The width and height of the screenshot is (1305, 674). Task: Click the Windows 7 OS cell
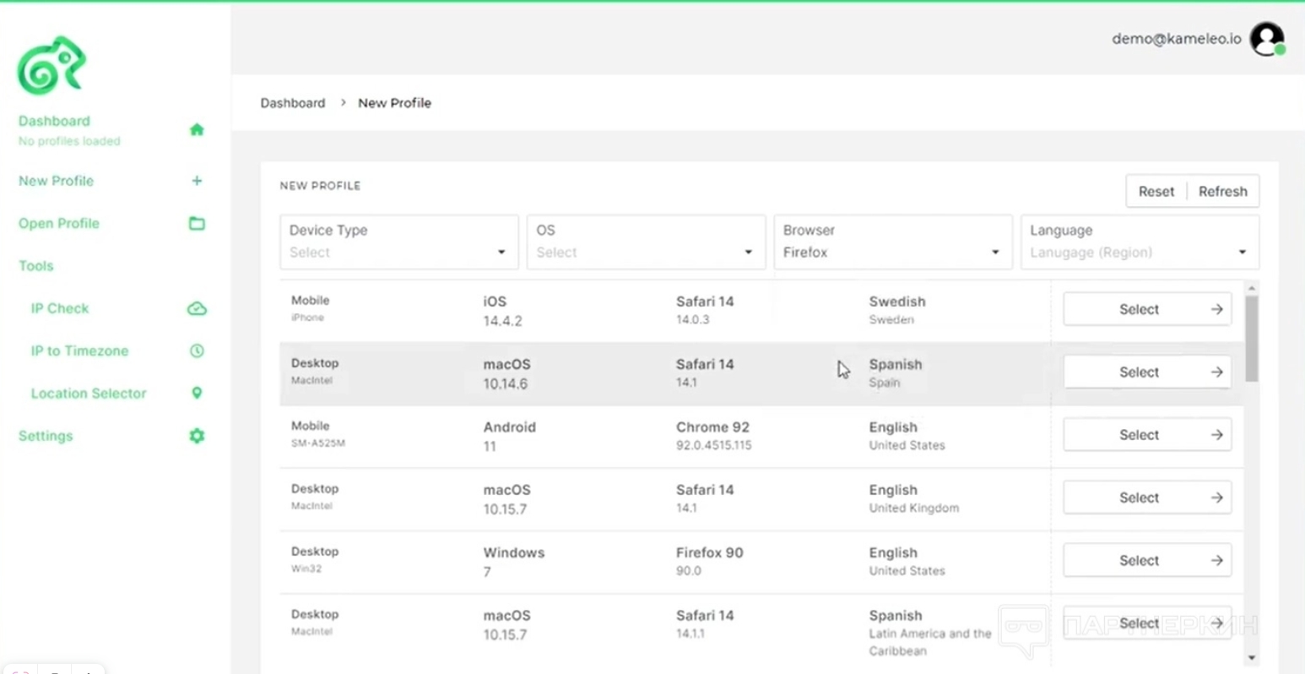514,562
